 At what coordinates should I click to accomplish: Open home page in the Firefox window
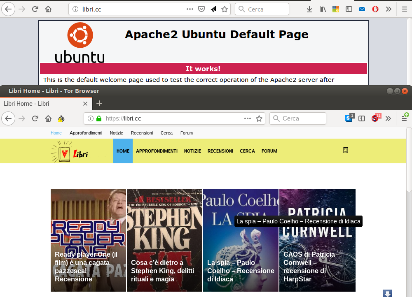48,9
